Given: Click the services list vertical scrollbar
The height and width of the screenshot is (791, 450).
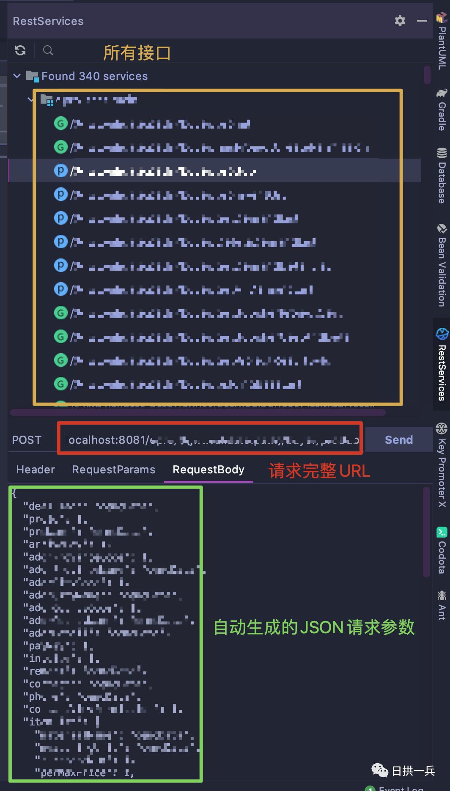Looking at the screenshot, I should coord(427,74).
